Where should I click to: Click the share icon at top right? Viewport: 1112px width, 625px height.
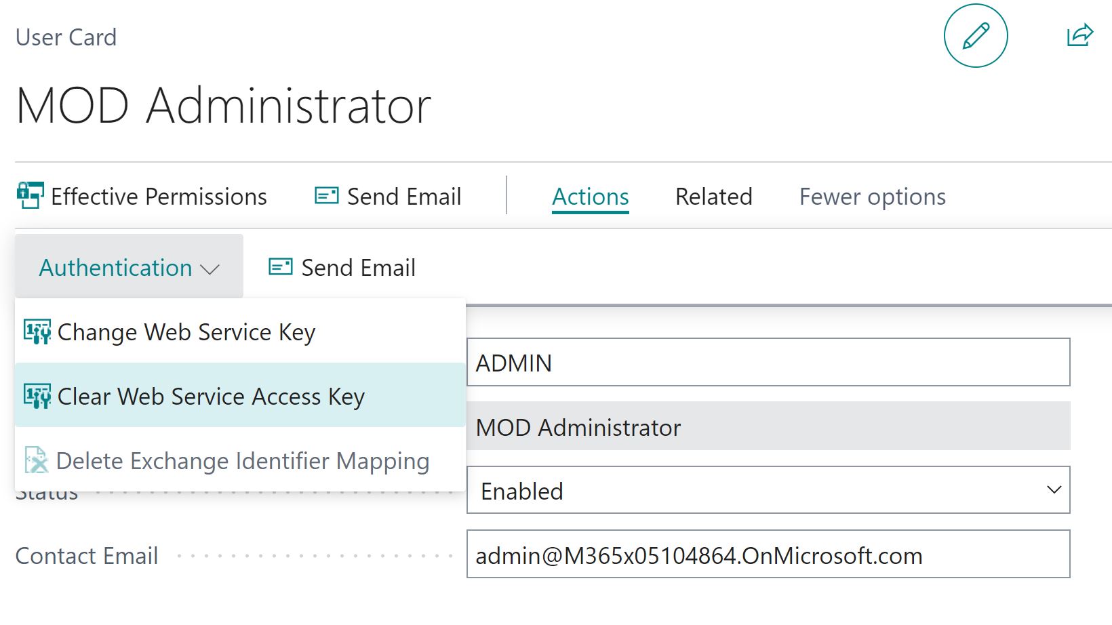[x=1078, y=37]
